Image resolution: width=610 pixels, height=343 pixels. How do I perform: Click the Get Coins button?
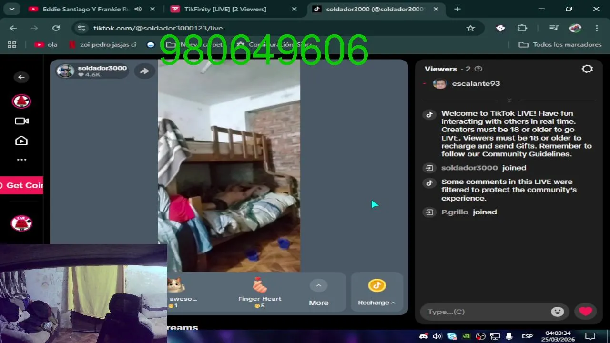(x=21, y=185)
